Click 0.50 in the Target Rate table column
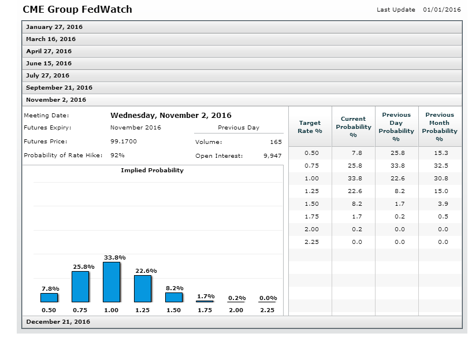Screen dimensions: 472x337 point(311,153)
